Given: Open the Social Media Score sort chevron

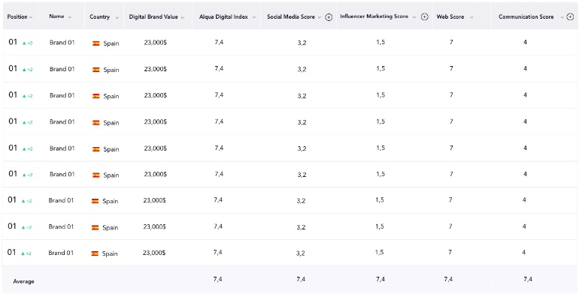Looking at the screenshot, I should (320, 17).
